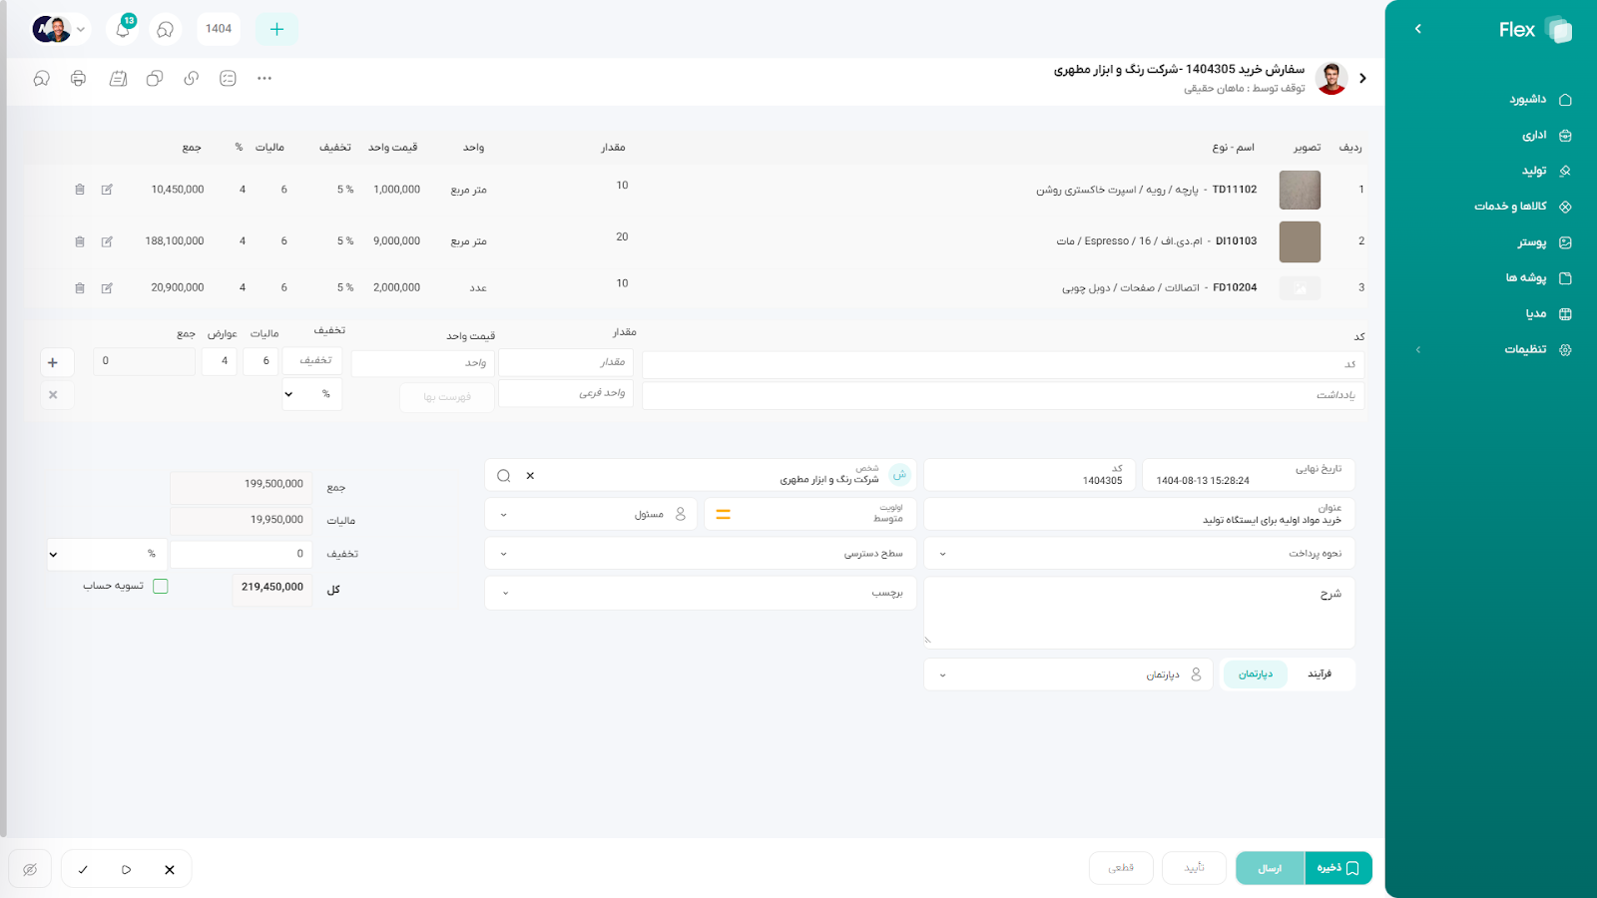Click the black X icon in bottom bar
1597x898 pixels.
[170, 870]
